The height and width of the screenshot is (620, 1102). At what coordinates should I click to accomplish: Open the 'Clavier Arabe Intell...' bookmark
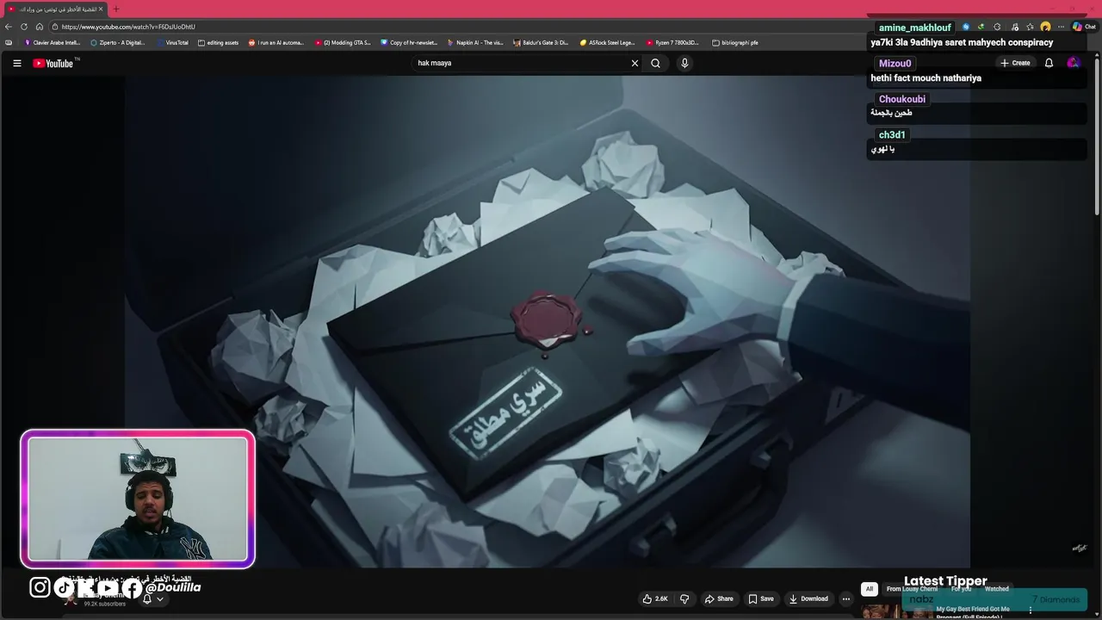tap(53, 42)
